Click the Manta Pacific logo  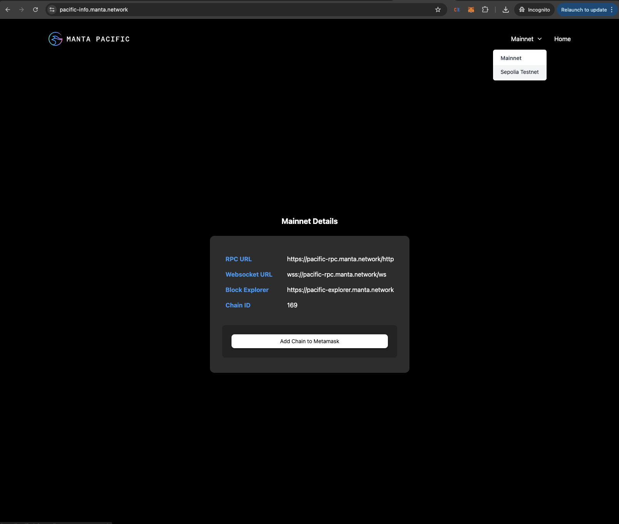pyautogui.click(x=55, y=39)
